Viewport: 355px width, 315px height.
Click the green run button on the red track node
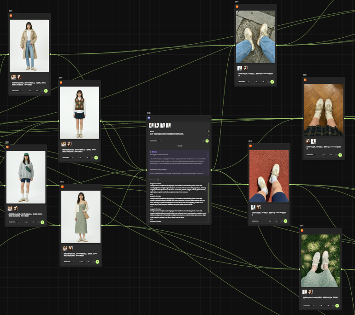point(285,221)
